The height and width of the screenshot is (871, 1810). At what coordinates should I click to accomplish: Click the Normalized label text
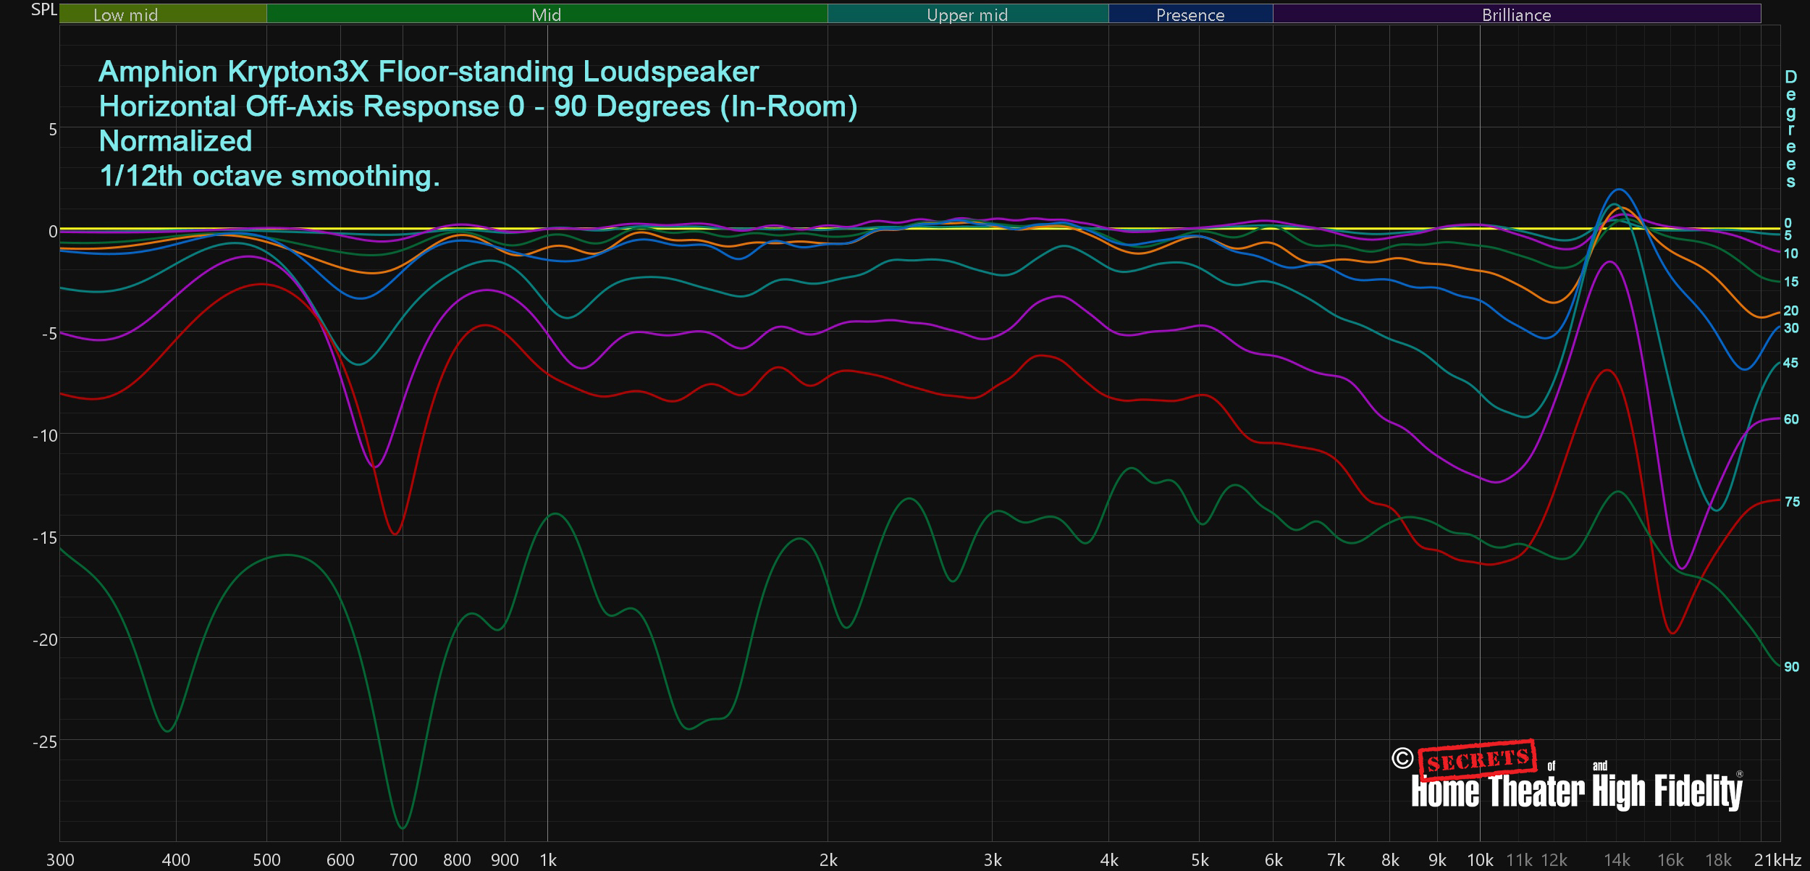(x=175, y=141)
